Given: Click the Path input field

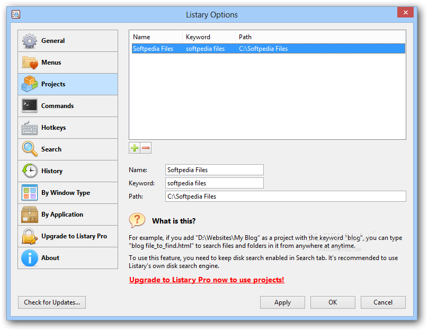Looking at the screenshot, I should point(286,196).
